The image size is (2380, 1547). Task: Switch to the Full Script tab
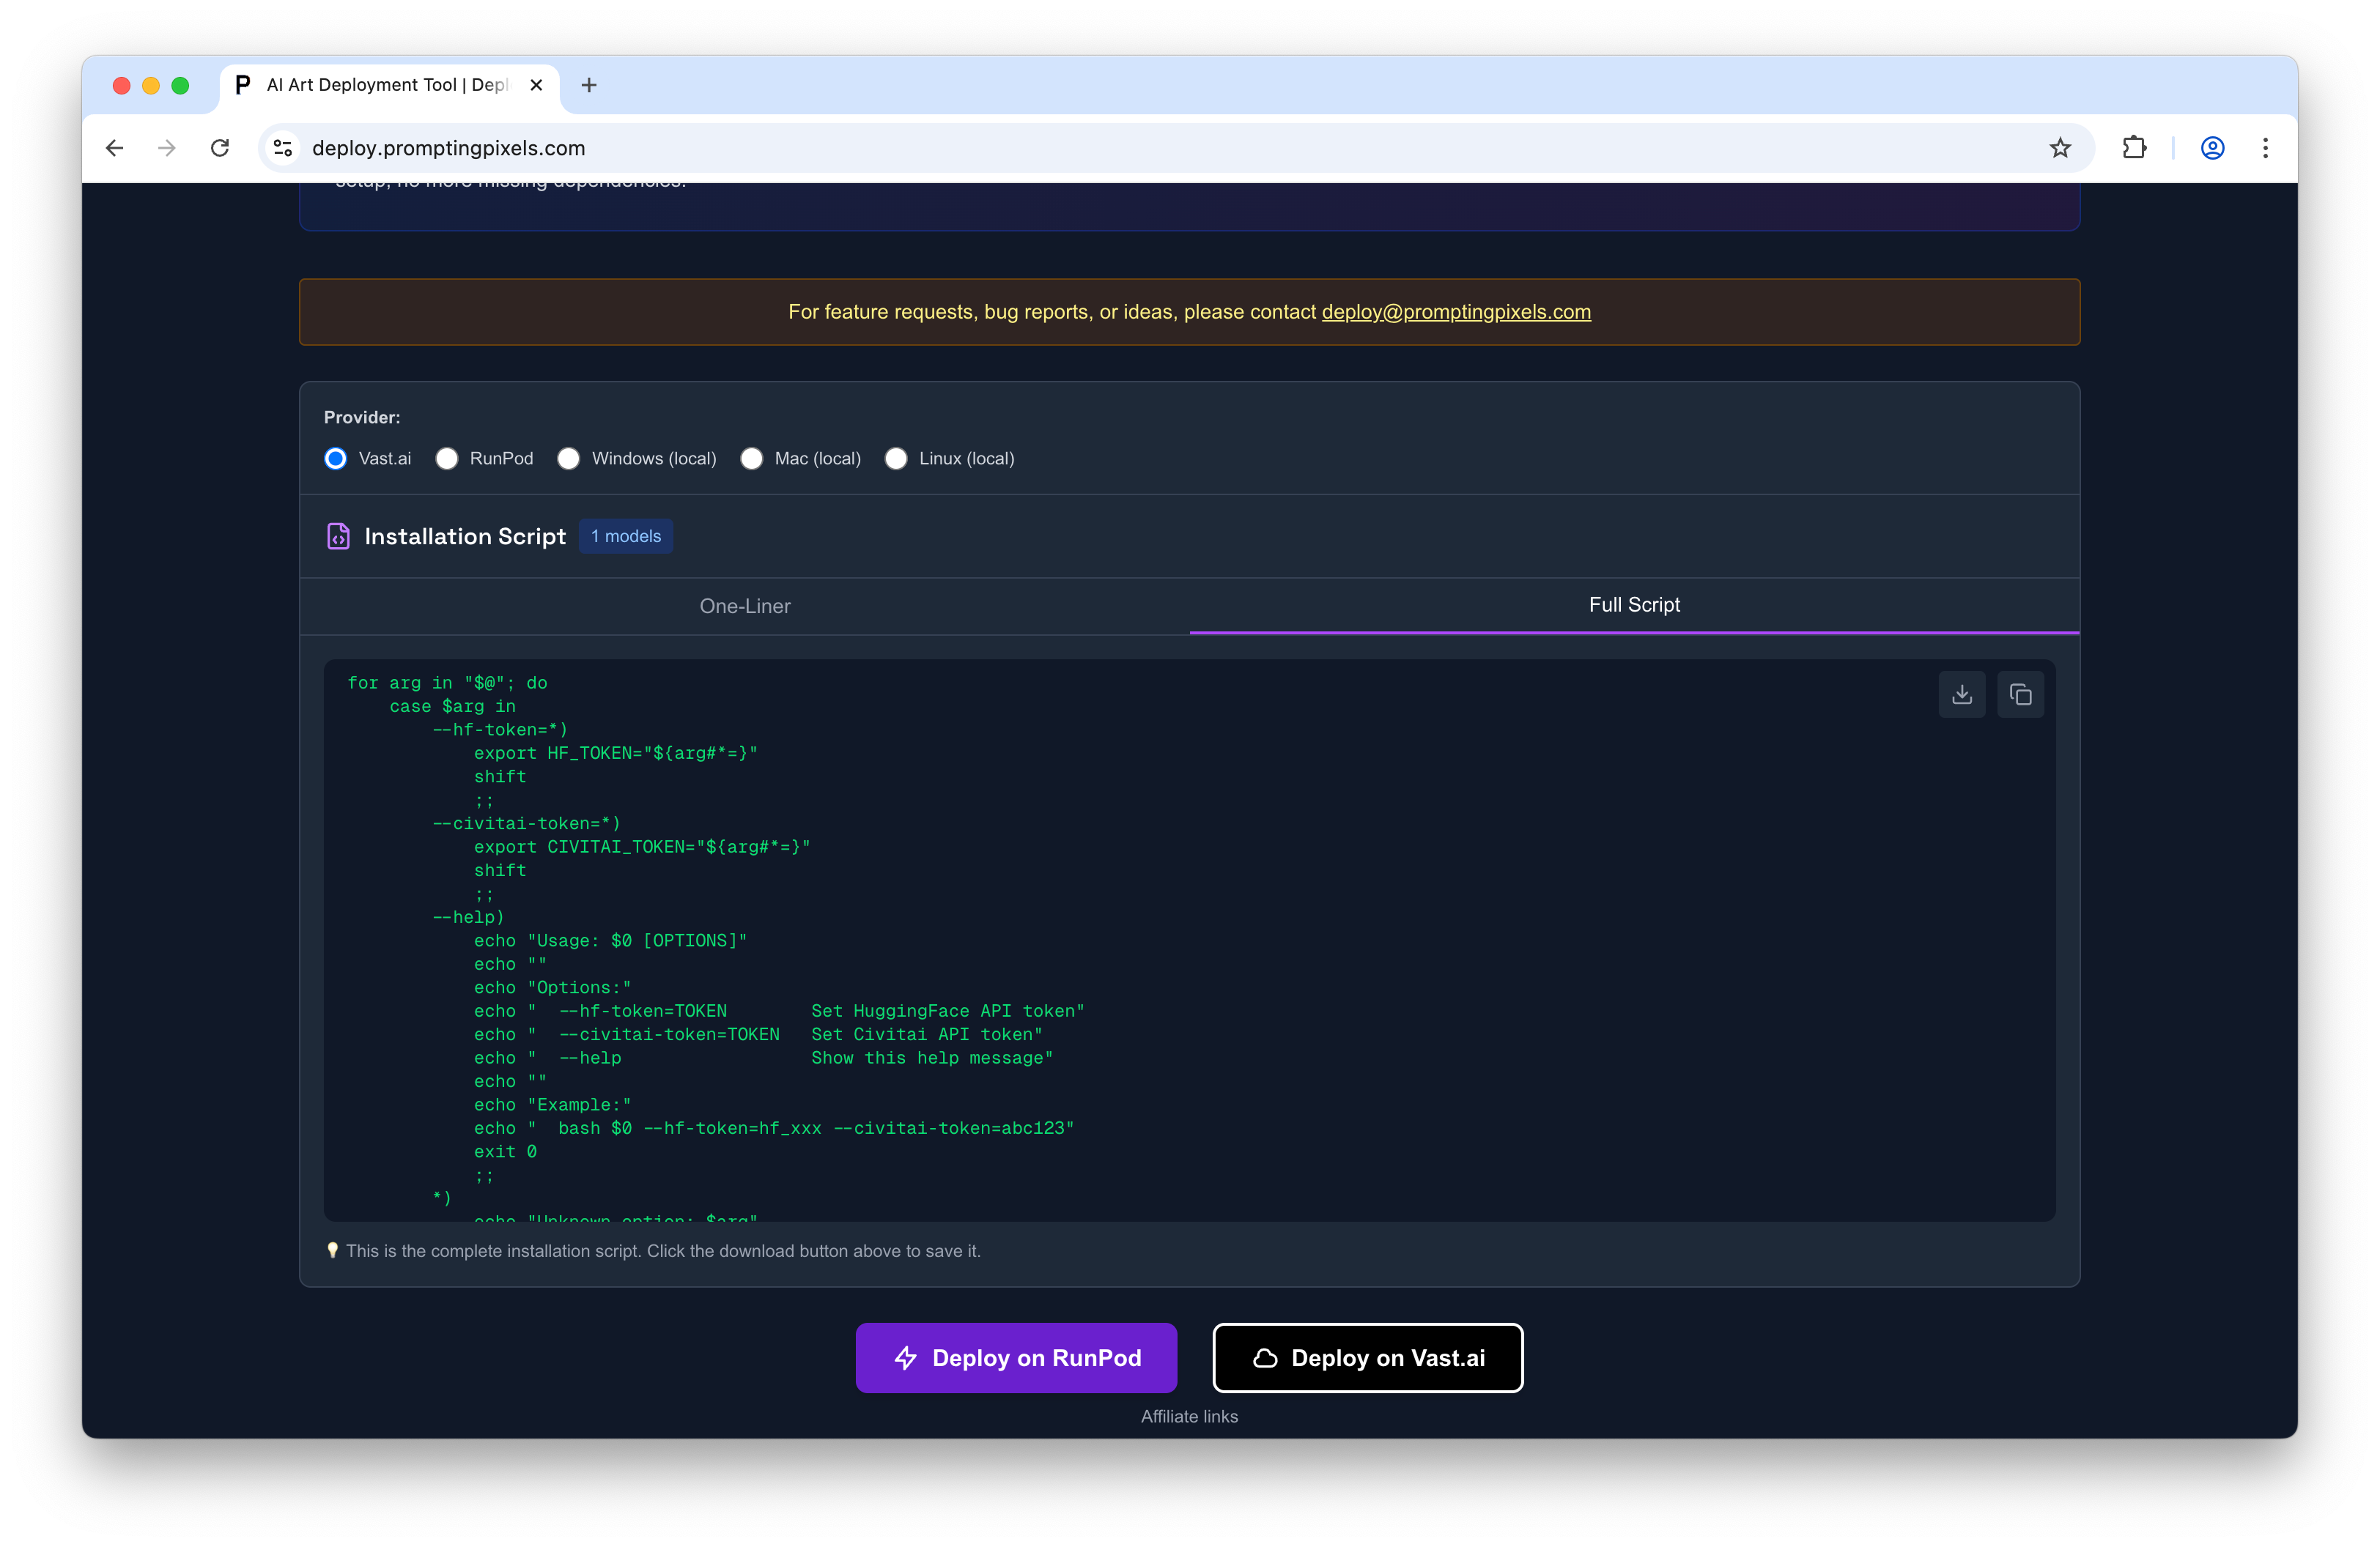click(x=1634, y=604)
